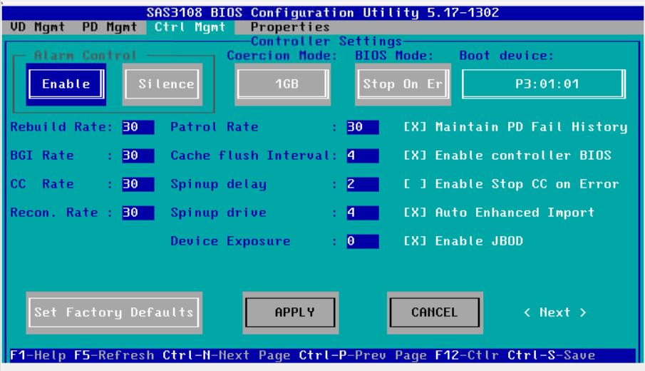The width and height of the screenshot is (645, 371).
Task: Click the Device Exposure label
Action: pos(230,241)
